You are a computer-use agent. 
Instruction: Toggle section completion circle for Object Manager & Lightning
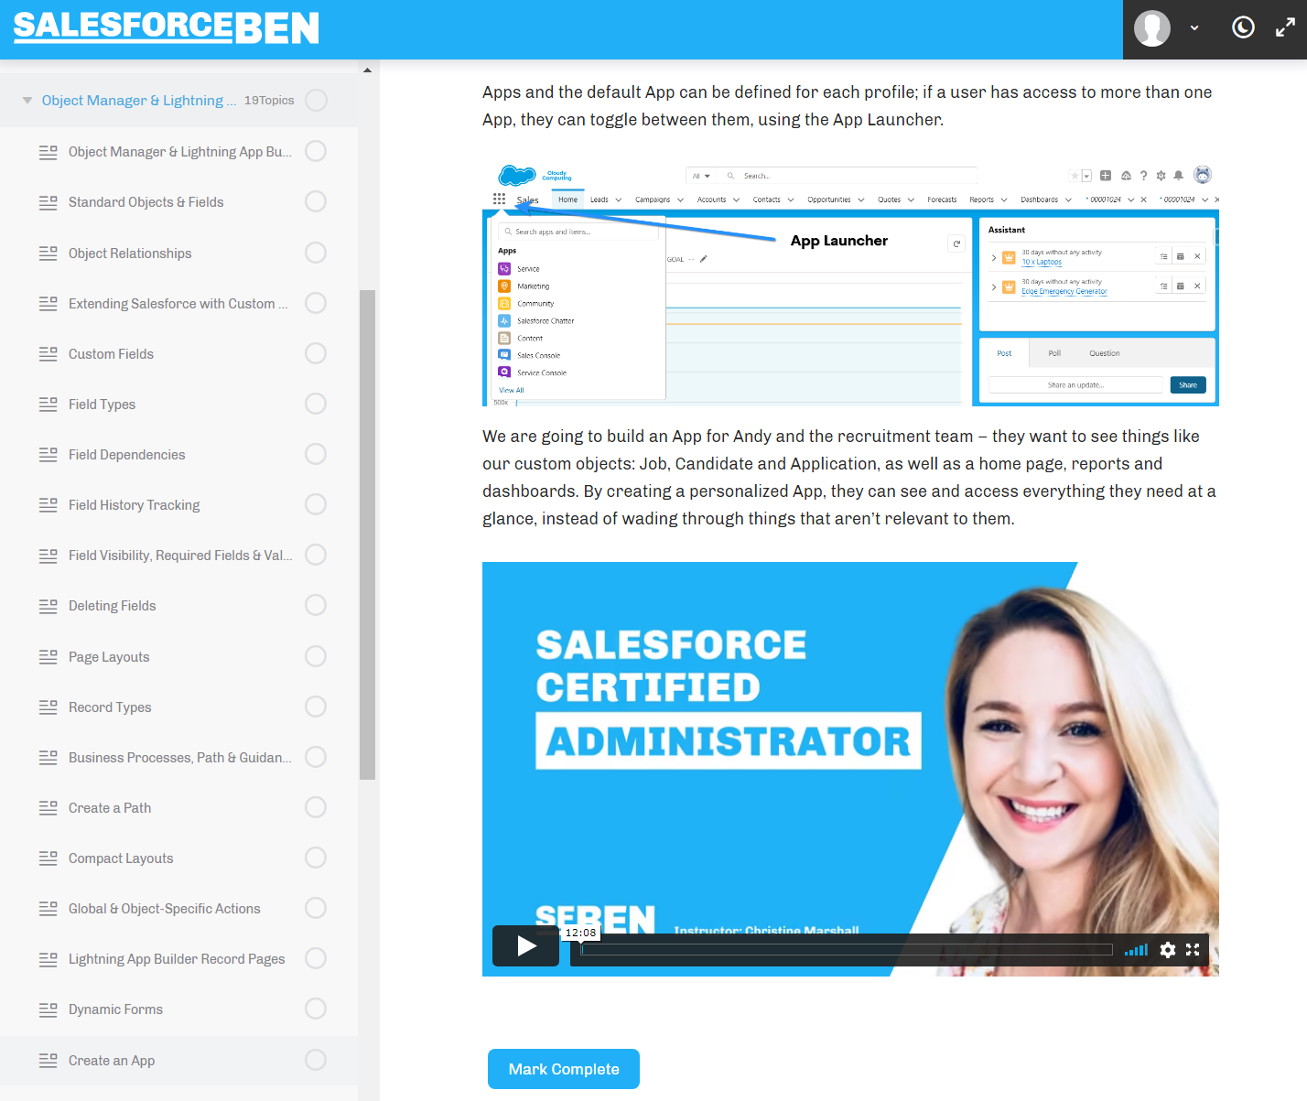pos(317,101)
